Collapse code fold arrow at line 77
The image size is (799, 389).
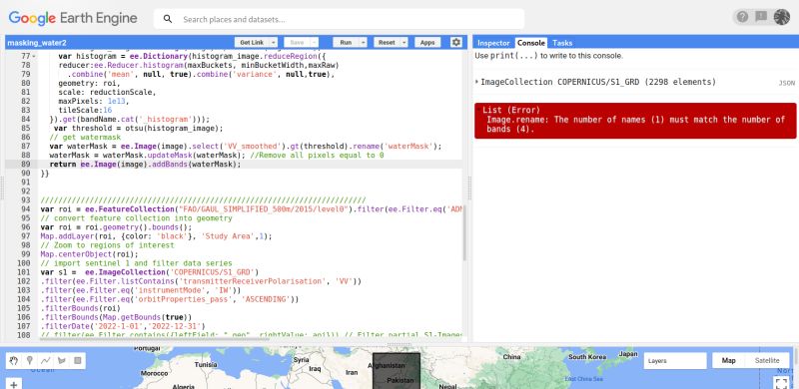[34, 56]
